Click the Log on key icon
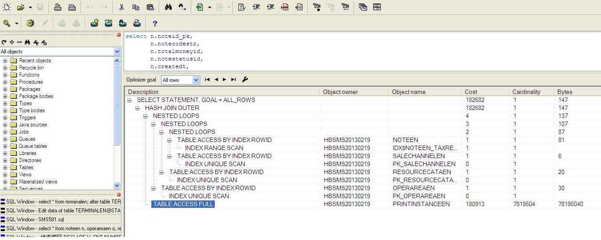 coord(7,23)
